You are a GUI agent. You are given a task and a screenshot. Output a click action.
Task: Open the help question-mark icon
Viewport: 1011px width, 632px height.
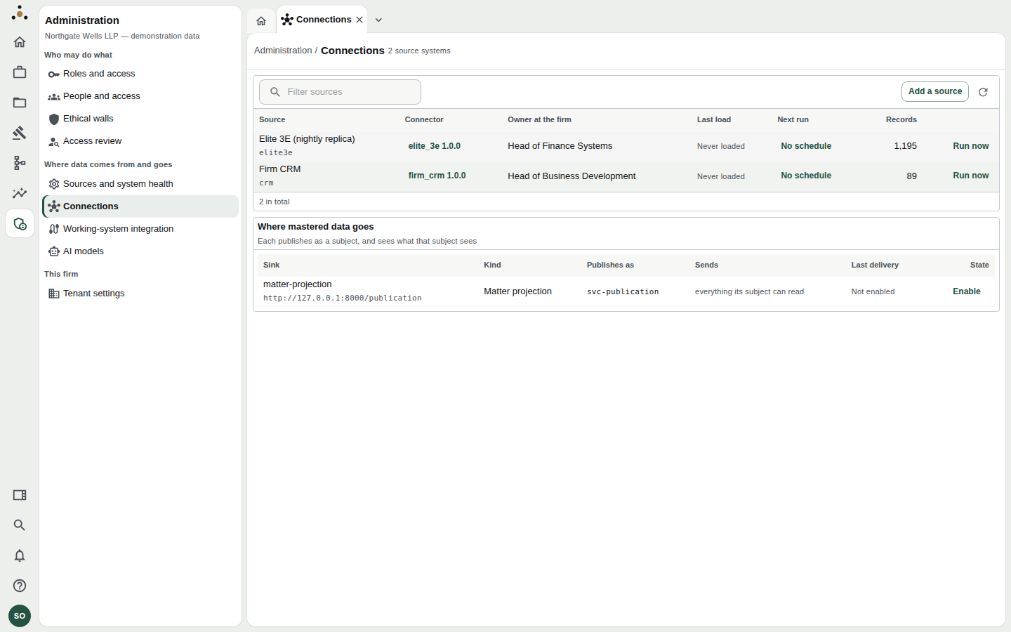pos(20,586)
